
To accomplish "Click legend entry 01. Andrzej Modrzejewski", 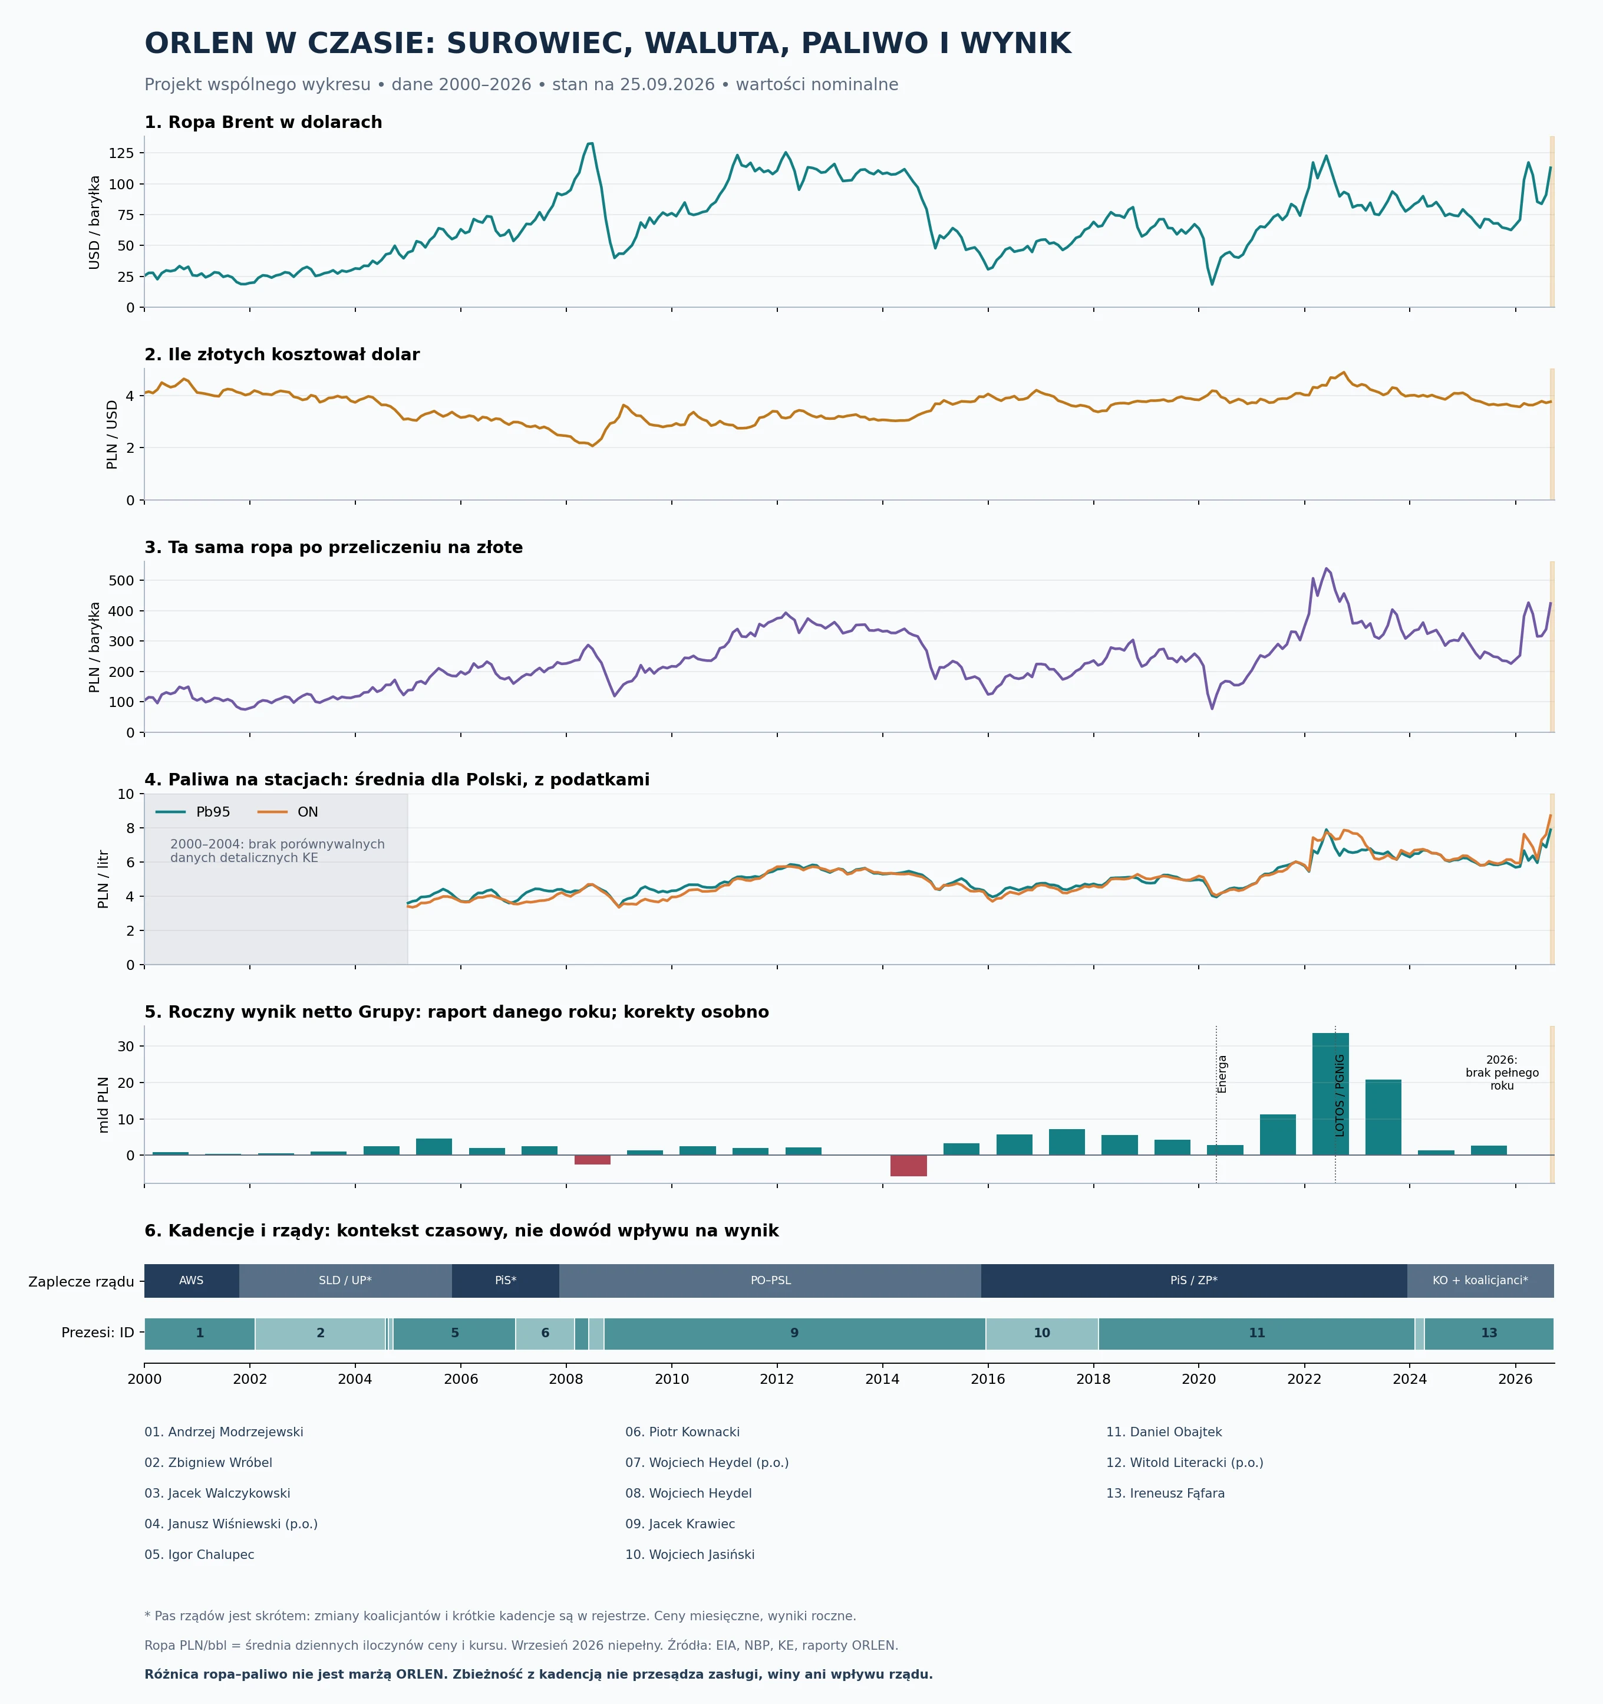I will pyautogui.click(x=223, y=1432).
